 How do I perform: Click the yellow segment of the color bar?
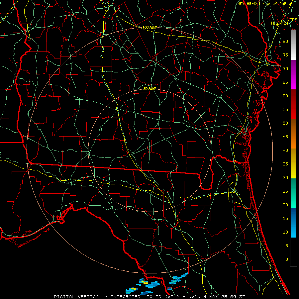(293, 163)
